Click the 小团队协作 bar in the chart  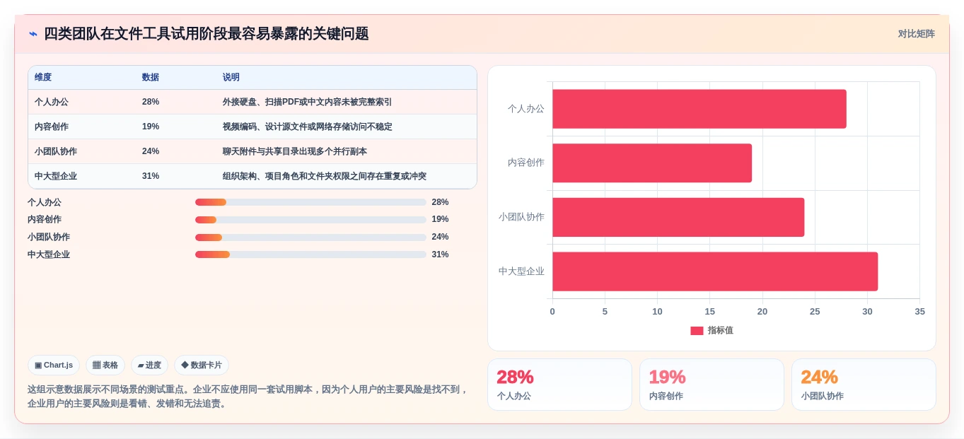678,217
